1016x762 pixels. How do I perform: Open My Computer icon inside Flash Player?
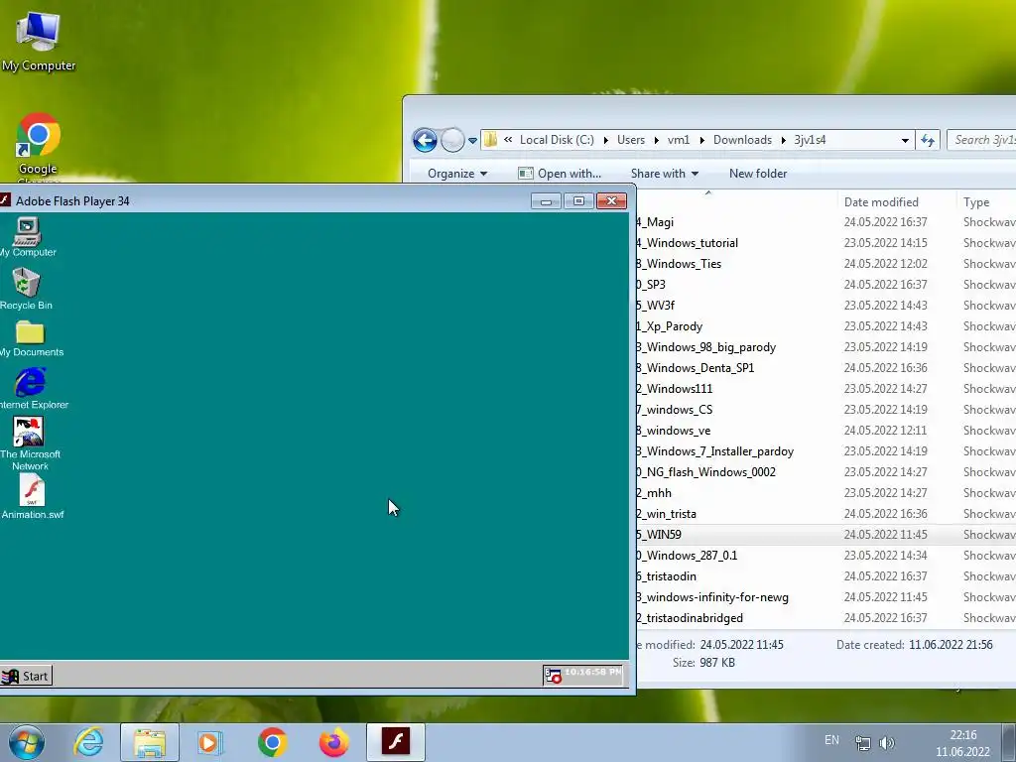click(27, 237)
